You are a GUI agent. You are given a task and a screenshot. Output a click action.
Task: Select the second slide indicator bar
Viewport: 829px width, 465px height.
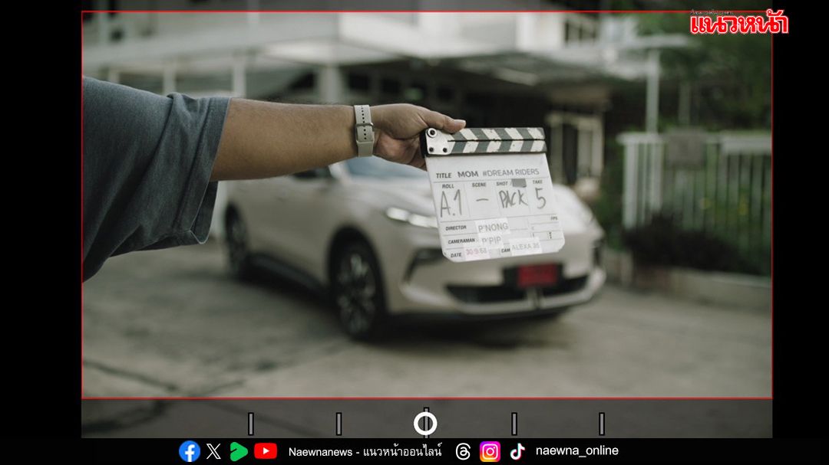339,424
